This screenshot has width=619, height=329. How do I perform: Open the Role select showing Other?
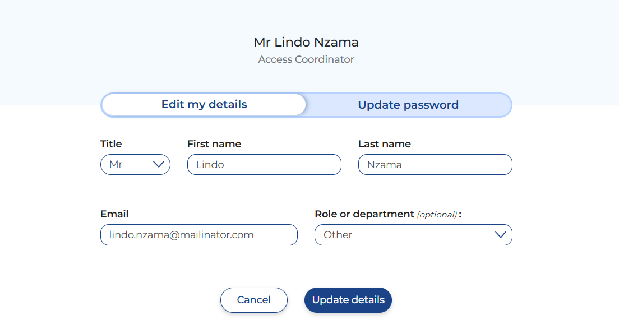pyautogui.click(x=401, y=235)
